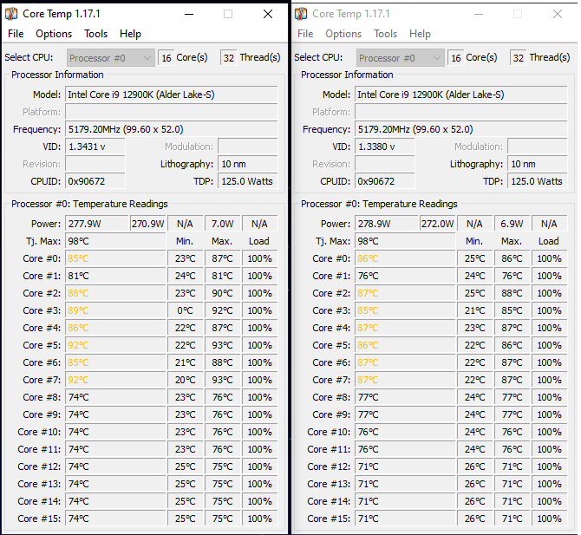Open Help menu in left window
Image resolution: width=581 pixels, height=535 pixels.
point(131,34)
